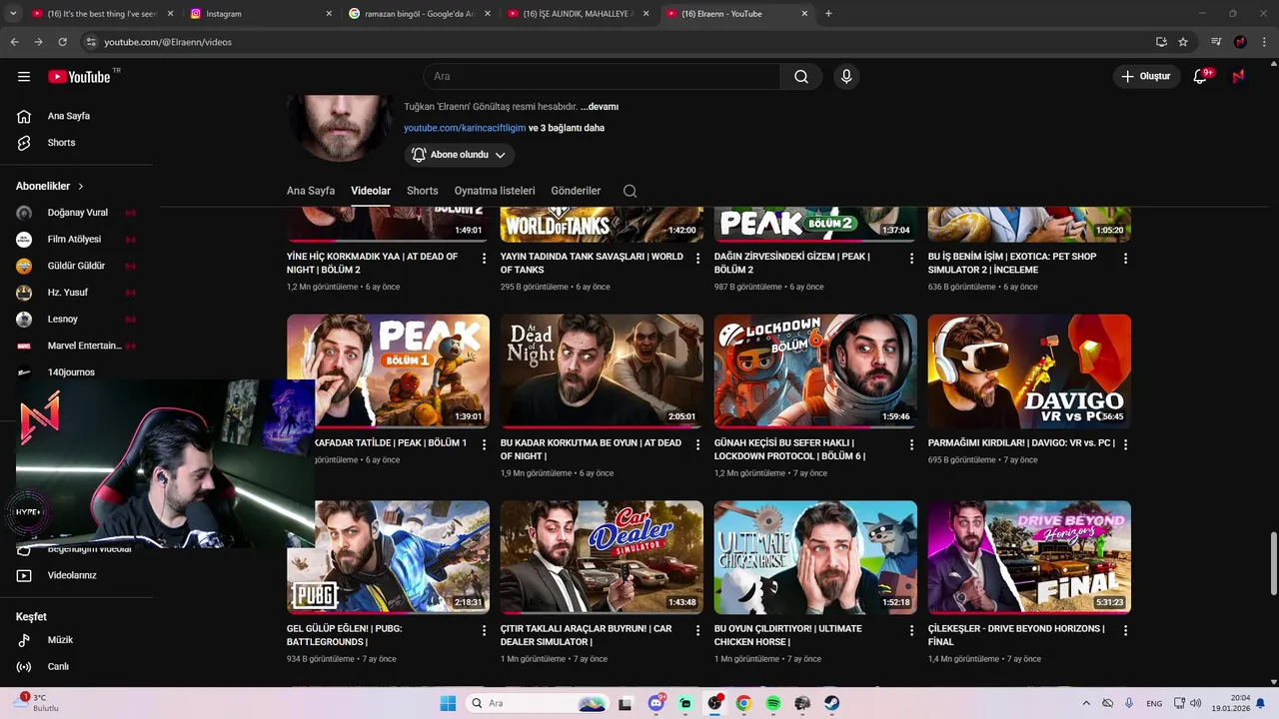Switch to ramazan bingöl Google tab
This screenshot has width=1279, height=719.
(x=418, y=14)
